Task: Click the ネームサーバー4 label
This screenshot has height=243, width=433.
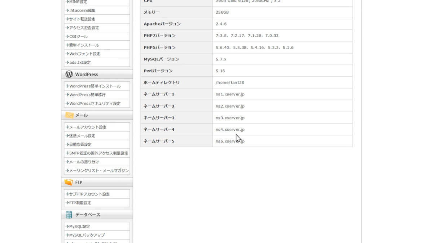Action: 159,129
